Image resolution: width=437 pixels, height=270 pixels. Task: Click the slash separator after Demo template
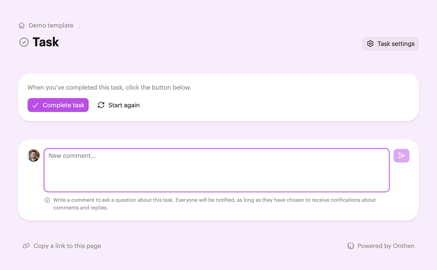80,25
